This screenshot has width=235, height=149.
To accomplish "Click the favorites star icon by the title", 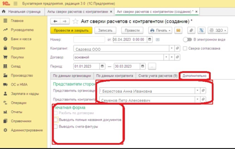I will coord(75,21).
